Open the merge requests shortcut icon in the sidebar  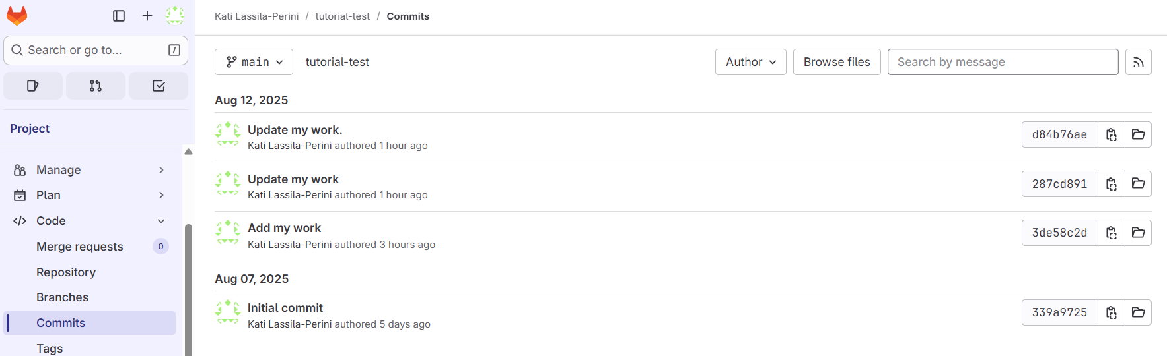(96, 86)
